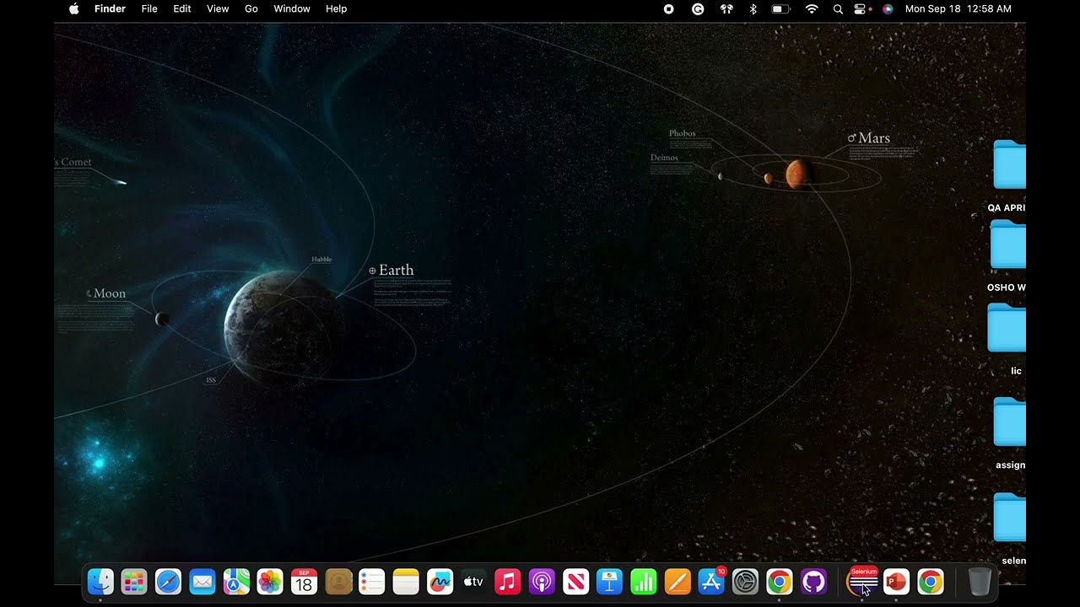Open the File menu
Image resolution: width=1080 pixels, height=607 pixels.
click(149, 8)
